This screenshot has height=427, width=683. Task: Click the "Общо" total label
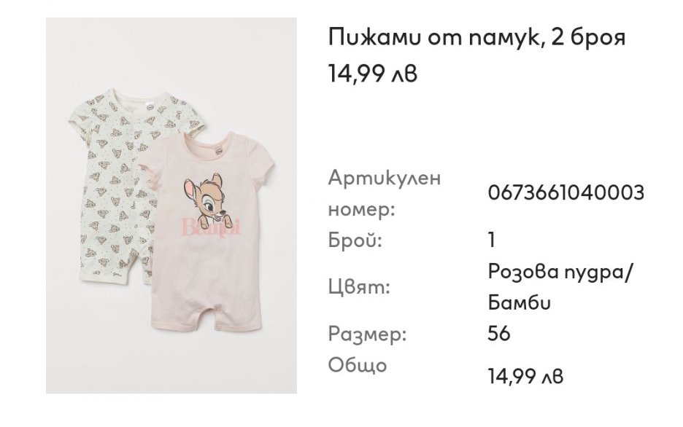coord(358,364)
